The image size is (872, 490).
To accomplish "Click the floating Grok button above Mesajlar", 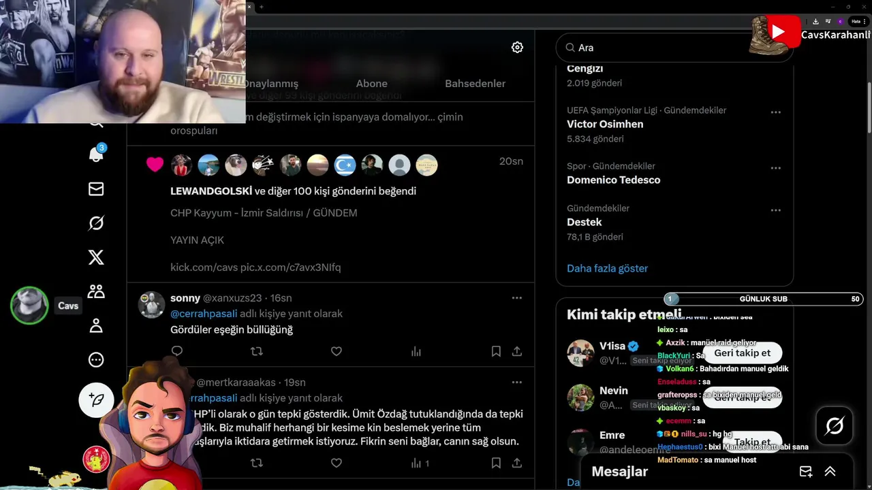I will pos(835,426).
